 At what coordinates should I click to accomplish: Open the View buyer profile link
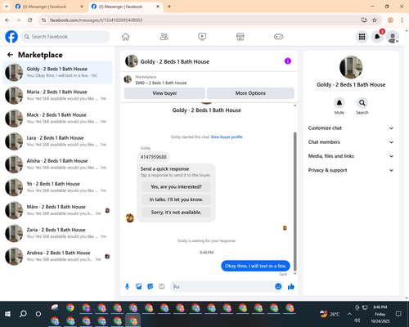(x=227, y=137)
